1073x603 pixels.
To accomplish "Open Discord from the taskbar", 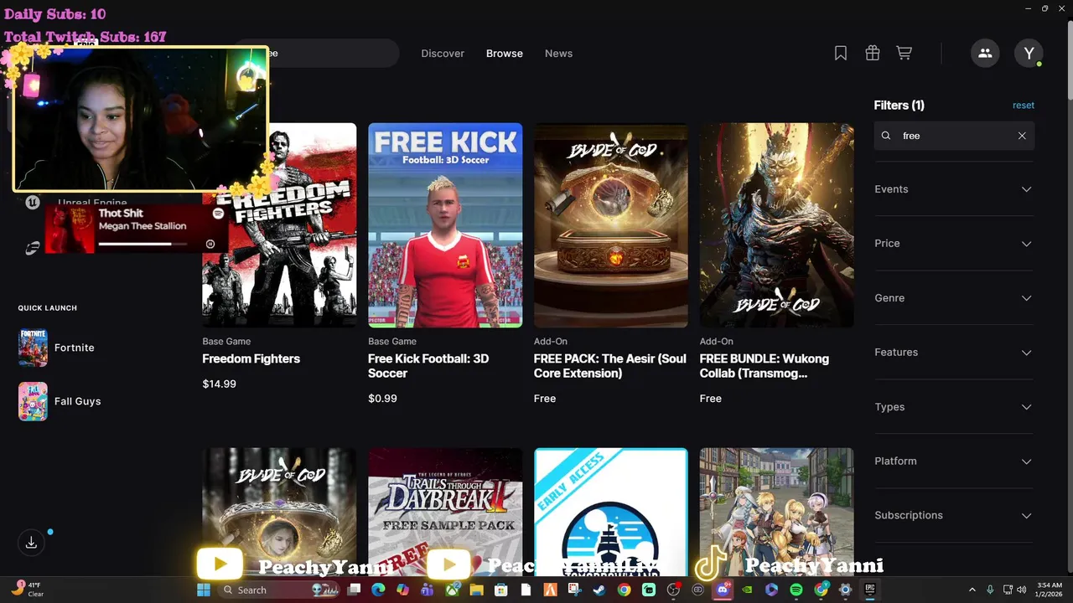I will pos(723,590).
